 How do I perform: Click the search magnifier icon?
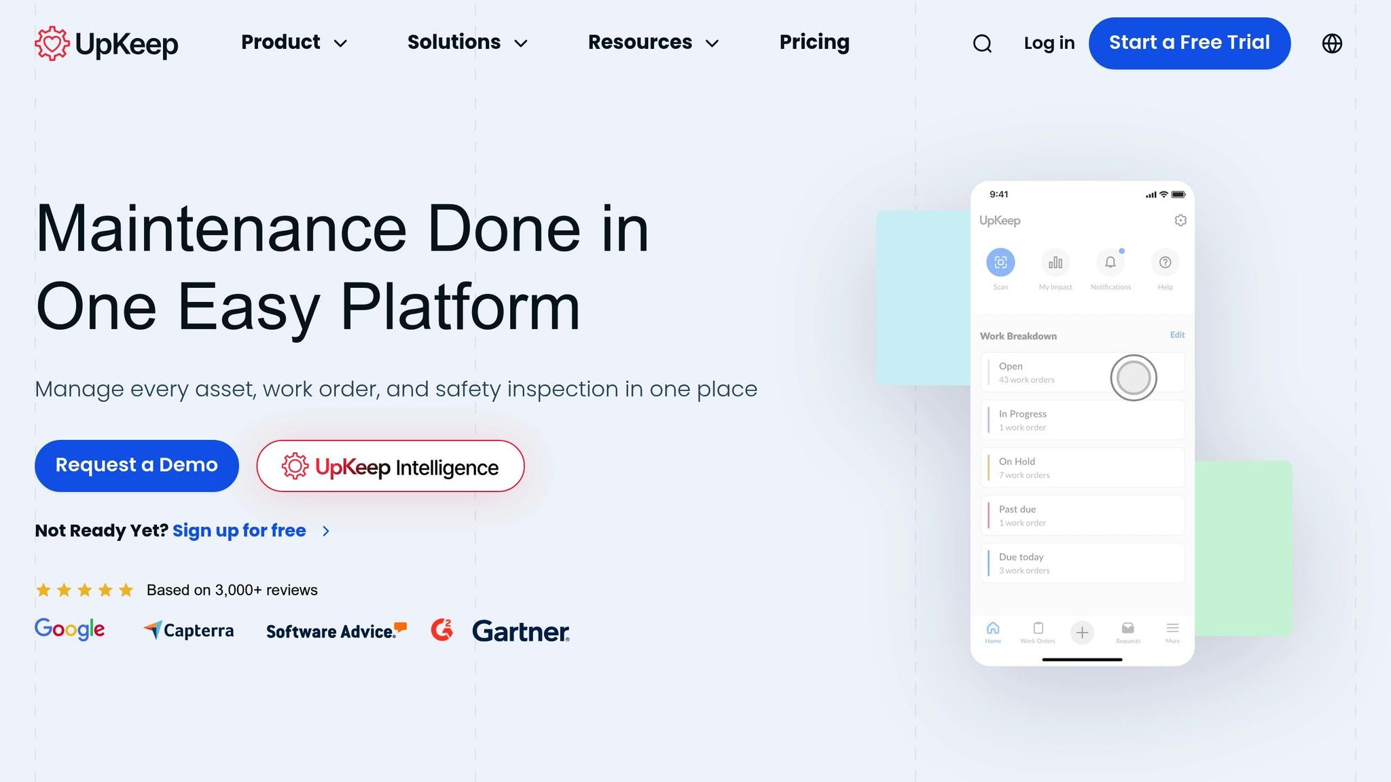(982, 43)
